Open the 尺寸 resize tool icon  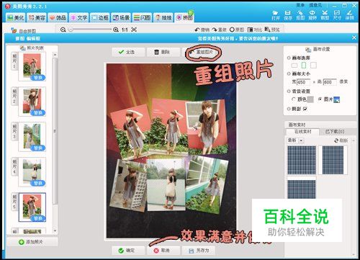pyautogui.click(x=337, y=15)
